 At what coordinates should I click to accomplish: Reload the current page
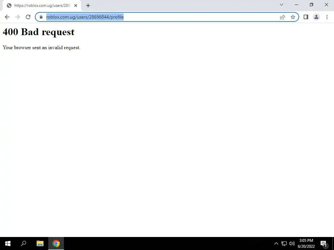click(x=28, y=17)
